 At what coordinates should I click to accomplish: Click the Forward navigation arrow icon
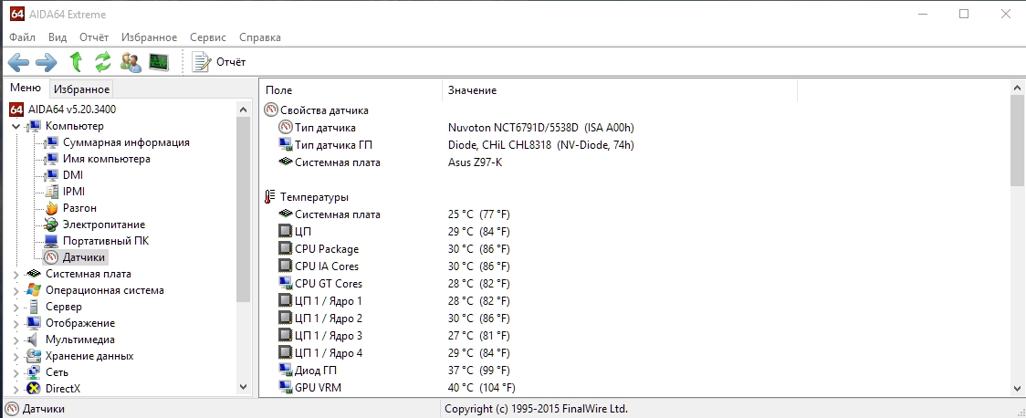46,62
